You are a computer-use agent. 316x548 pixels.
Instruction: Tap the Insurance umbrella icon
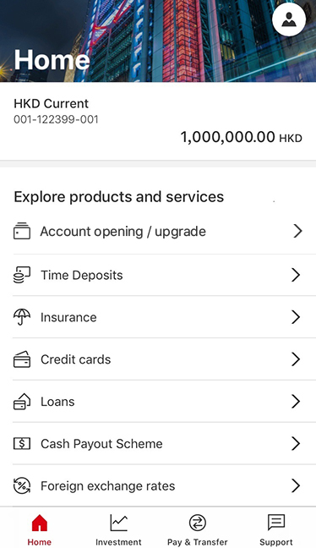tap(22, 317)
